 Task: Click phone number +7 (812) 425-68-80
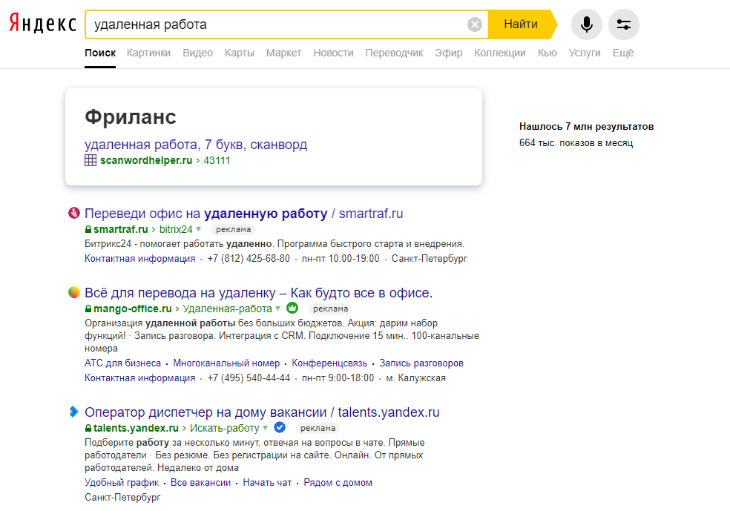point(249,259)
